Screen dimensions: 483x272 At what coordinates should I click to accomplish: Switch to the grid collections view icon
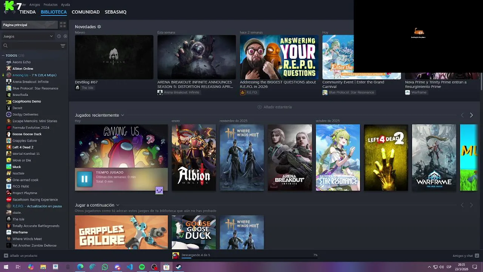[x=63, y=25]
